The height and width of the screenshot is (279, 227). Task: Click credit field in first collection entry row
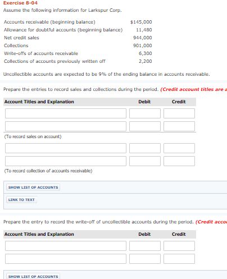(x=179, y=148)
